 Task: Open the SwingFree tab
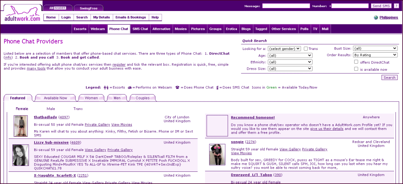pos(89,8)
